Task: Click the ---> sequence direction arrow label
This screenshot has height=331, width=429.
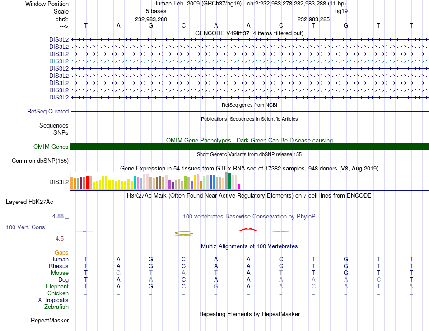Action: (x=64, y=26)
